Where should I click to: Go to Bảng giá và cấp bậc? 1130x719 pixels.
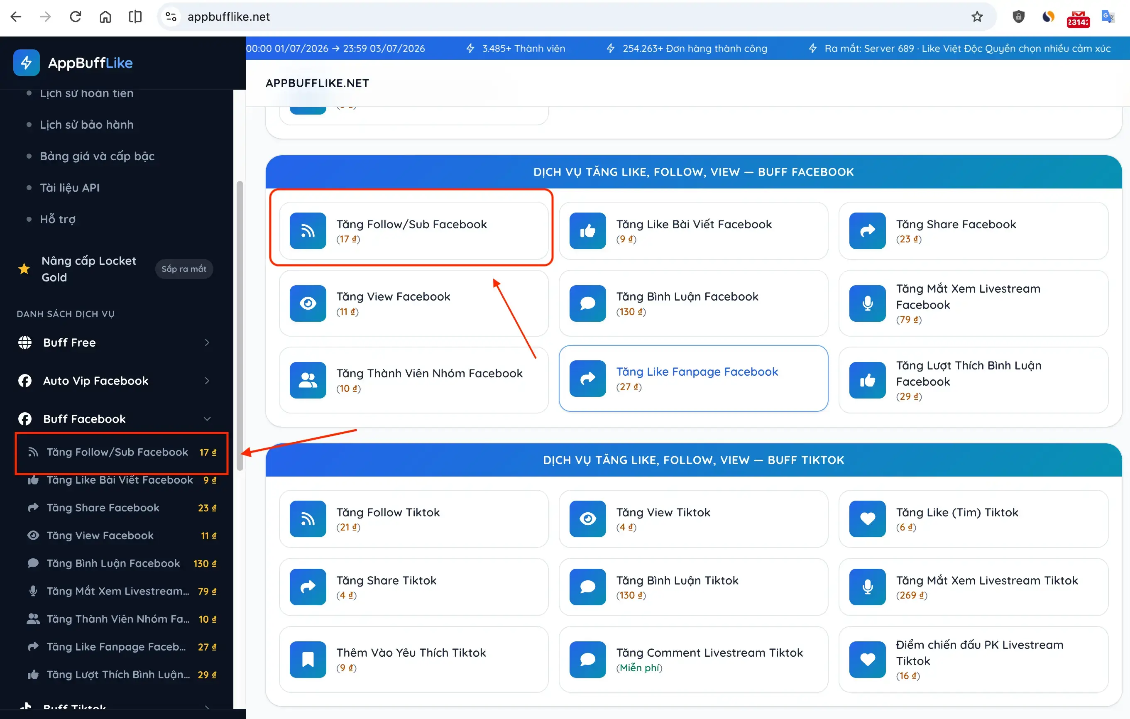coord(97,156)
